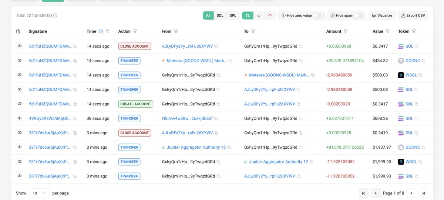Open the From column filter
The image size is (444, 200).
click(x=176, y=31)
